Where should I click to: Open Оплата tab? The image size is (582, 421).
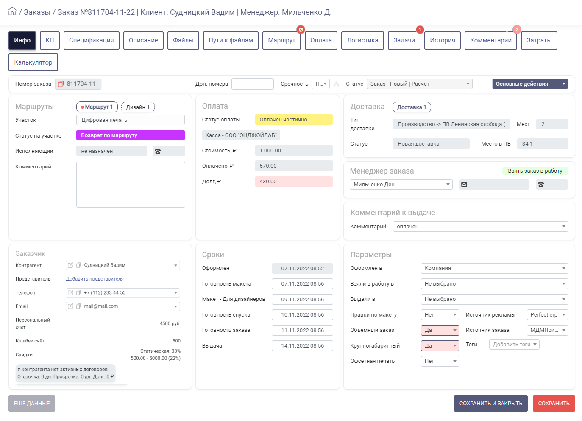pos(321,40)
